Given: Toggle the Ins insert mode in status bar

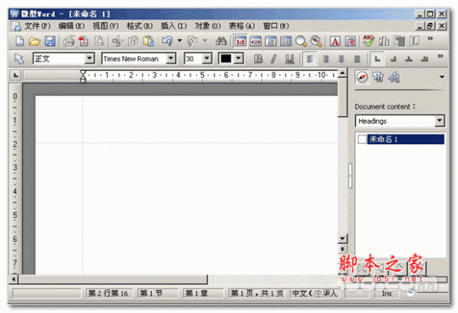Looking at the screenshot, I should (387, 293).
